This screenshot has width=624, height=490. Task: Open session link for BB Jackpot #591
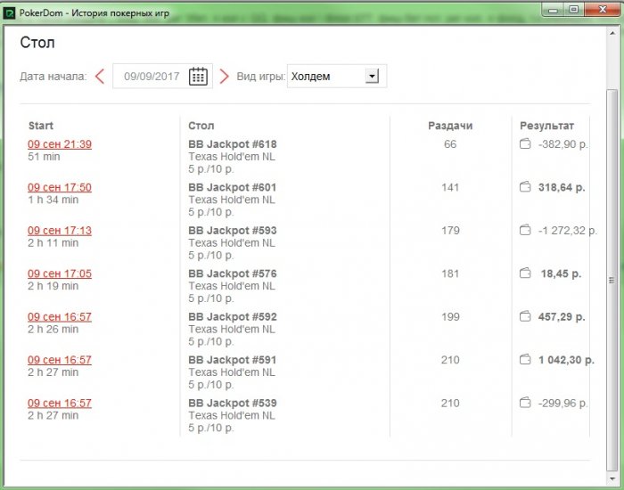(60, 360)
